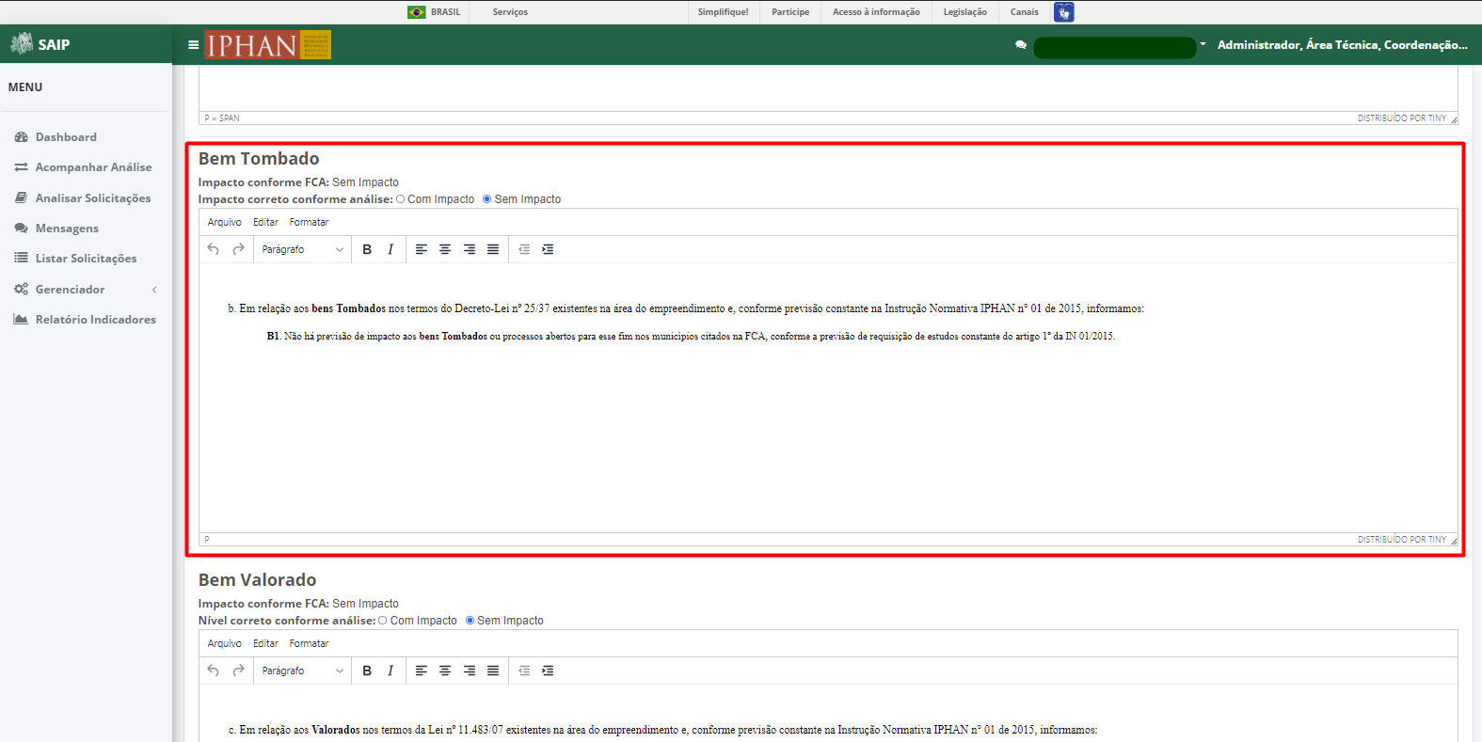
Task: Select Com Impacto for Bem Tombado
Action: point(401,199)
